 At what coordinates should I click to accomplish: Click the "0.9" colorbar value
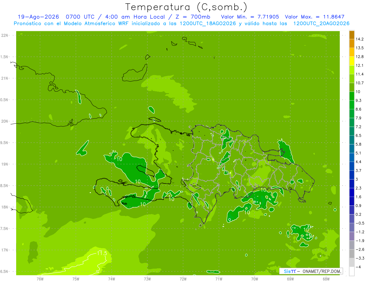[x=358, y=205]
